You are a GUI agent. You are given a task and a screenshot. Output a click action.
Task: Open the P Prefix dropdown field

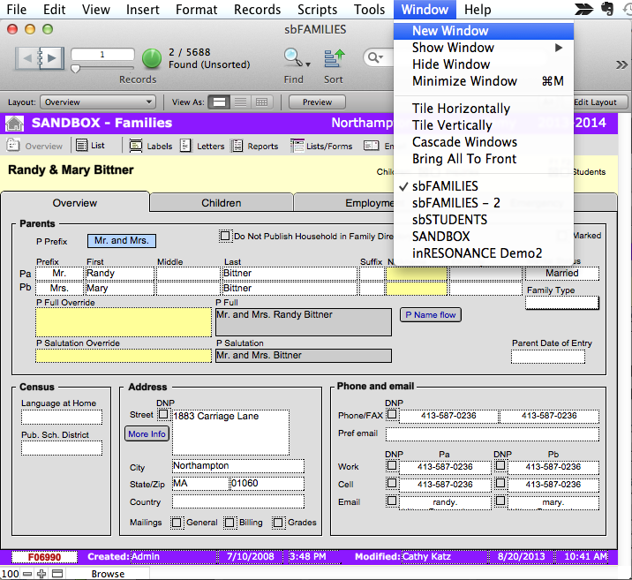pyautogui.click(x=121, y=240)
